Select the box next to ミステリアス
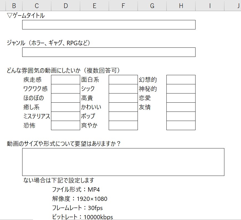Image resolution: width=241 pixels, height=220 pixels. tap(66, 116)
